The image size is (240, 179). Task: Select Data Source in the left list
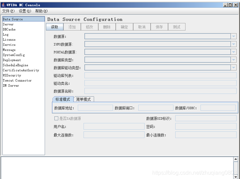tap(24, 19)
